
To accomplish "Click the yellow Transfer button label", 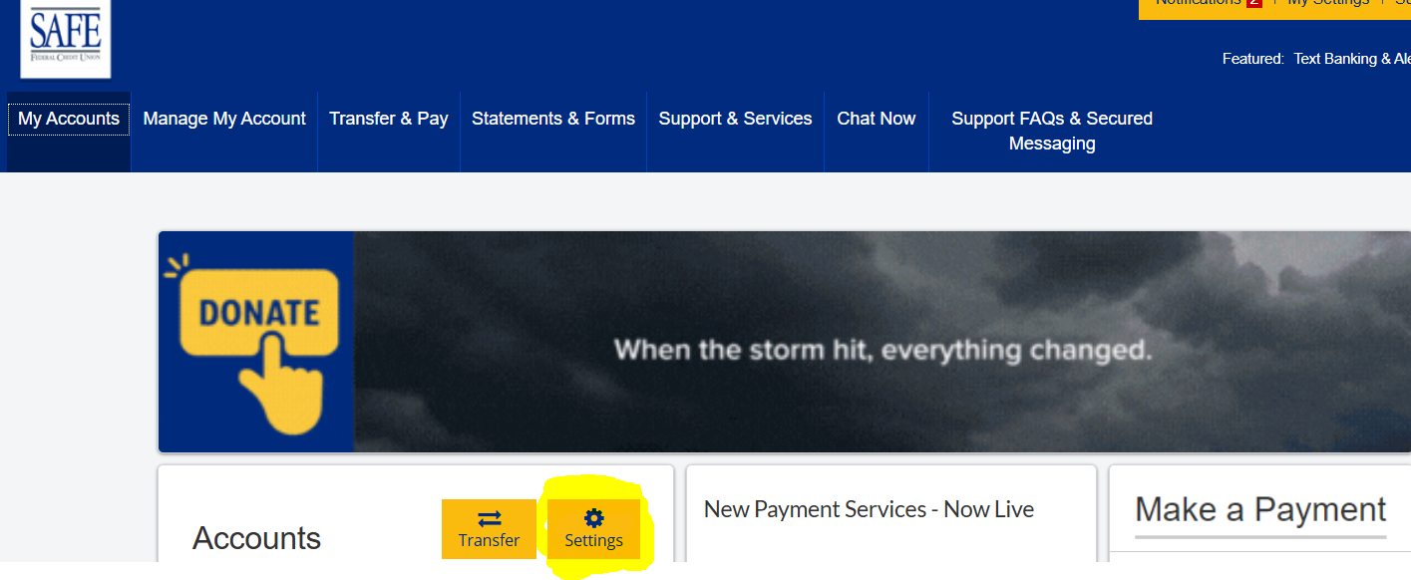I will pyautogui.click(x=489, y=540).
